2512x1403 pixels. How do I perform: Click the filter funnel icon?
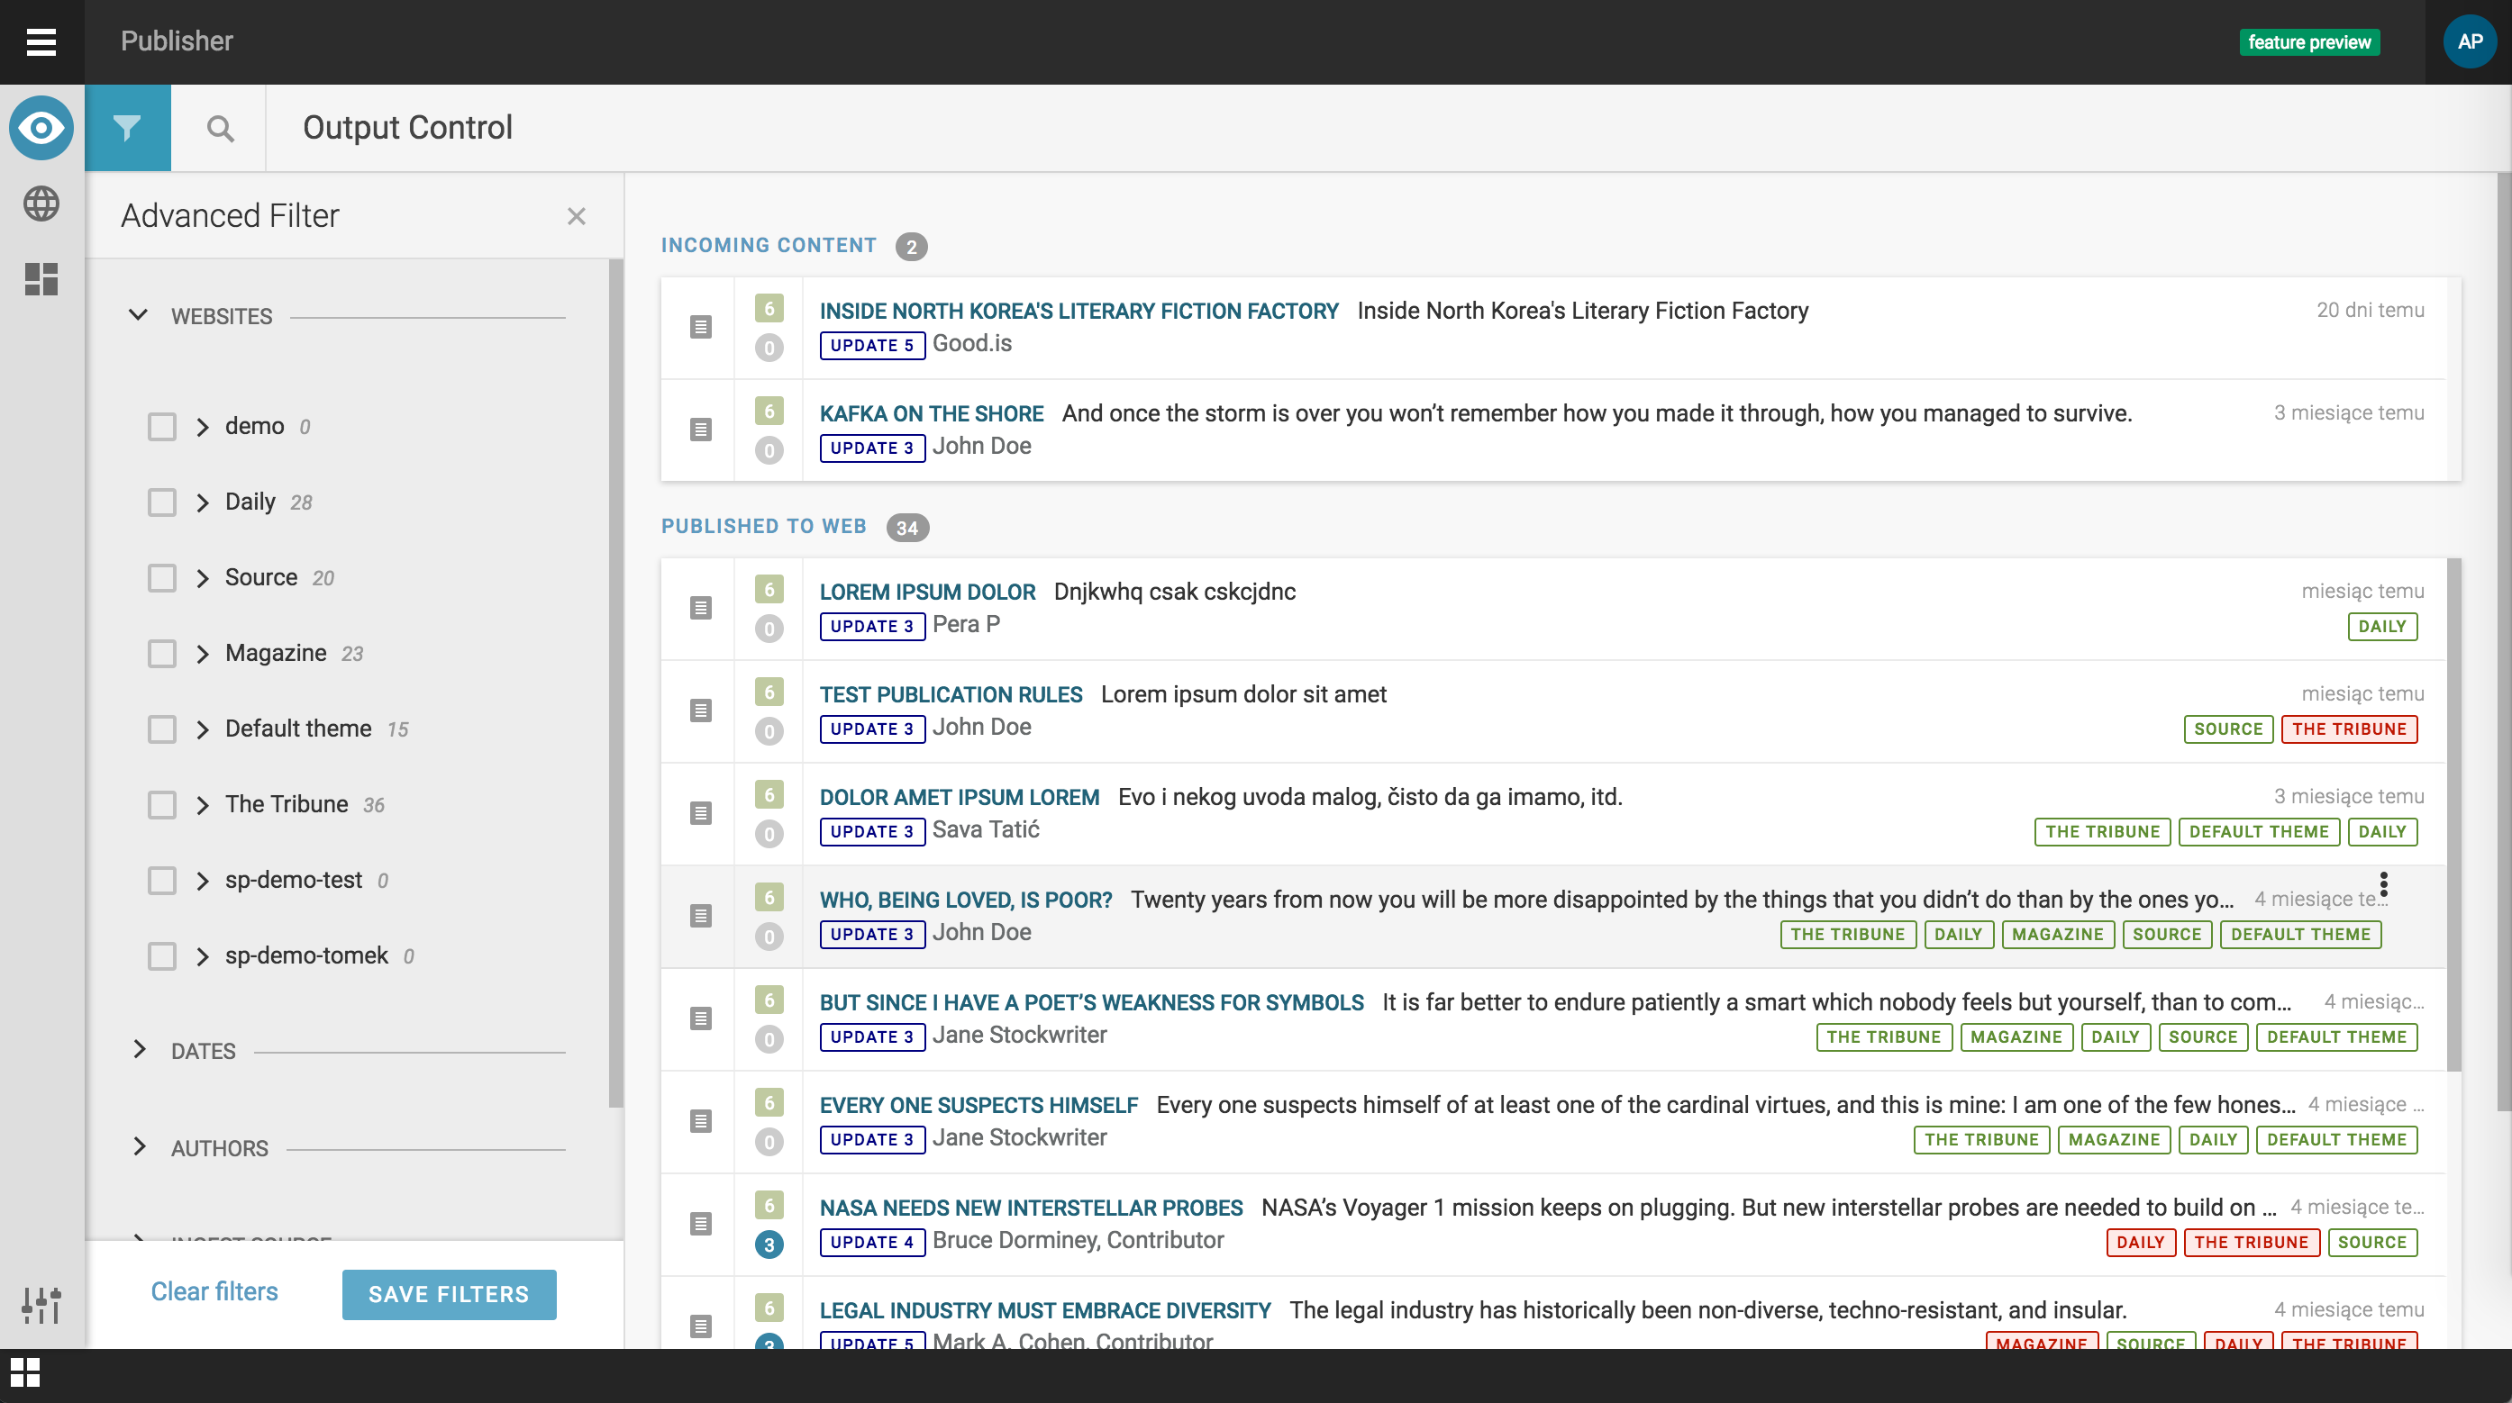(127, 128)
